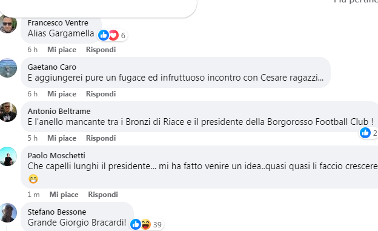View the 39 reactions count on Bessone's comment
Screen dimensions: 378x231
157,224
